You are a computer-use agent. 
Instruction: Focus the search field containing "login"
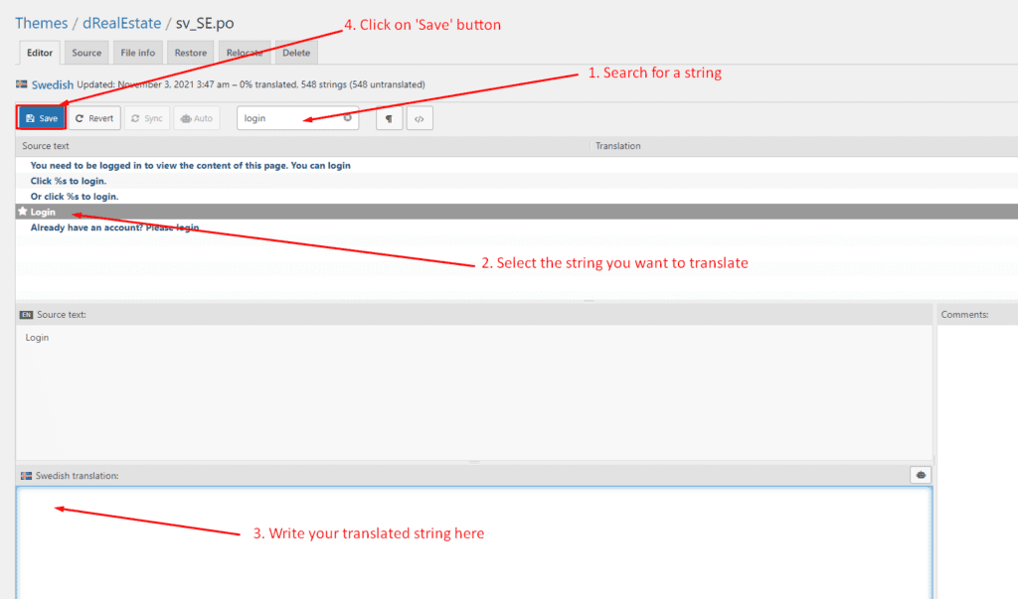pyautogui.click(x=288, y=118)
